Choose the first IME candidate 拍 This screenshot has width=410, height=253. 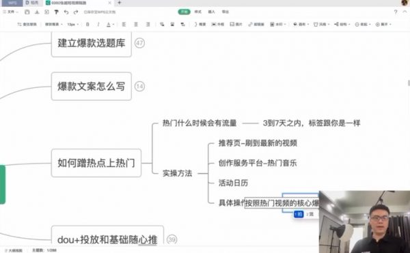tap(299, 214)
